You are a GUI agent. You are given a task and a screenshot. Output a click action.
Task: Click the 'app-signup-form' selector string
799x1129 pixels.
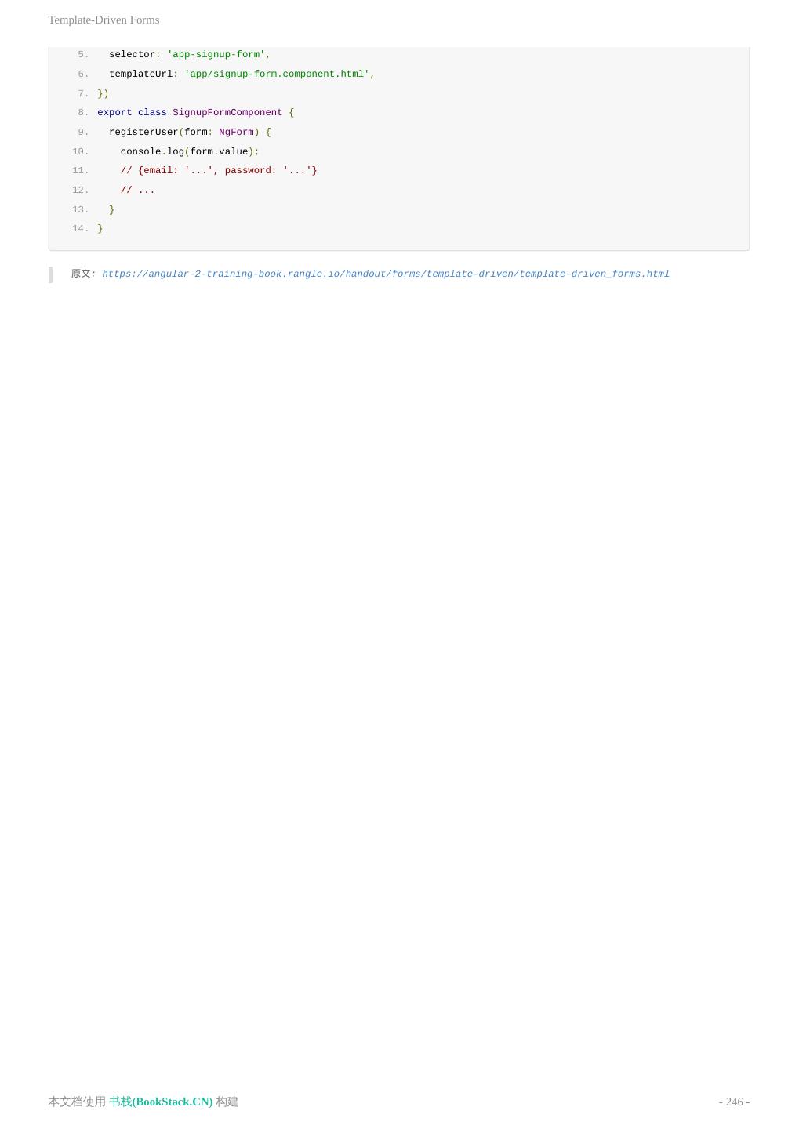point(216,55)
